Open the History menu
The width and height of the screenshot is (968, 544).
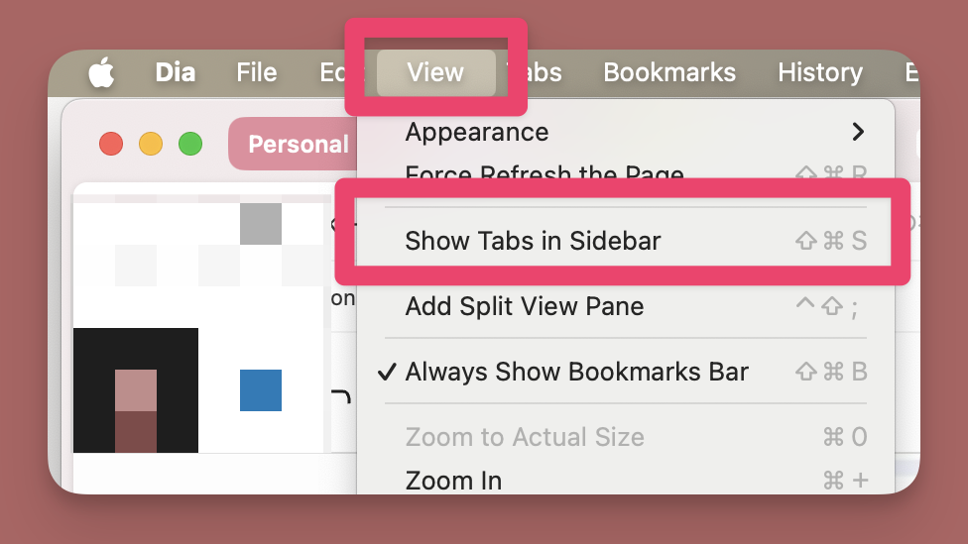pyautogui.click(x=819, y=72)
